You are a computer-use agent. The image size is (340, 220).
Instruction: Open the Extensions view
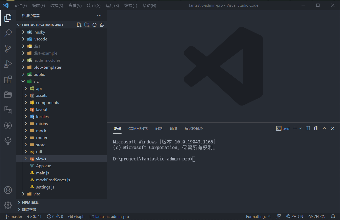8,79
